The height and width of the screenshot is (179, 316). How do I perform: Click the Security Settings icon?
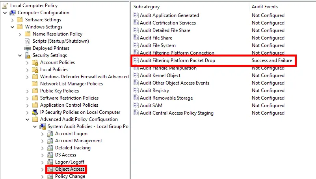pos(28,55)
